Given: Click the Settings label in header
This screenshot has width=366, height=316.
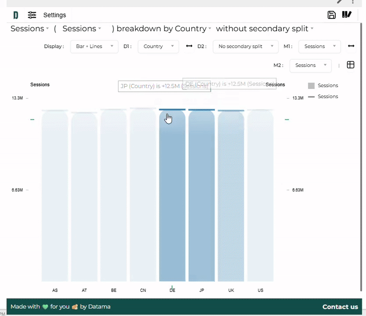Looking at the screenshot, I should (x=54, y=15).
